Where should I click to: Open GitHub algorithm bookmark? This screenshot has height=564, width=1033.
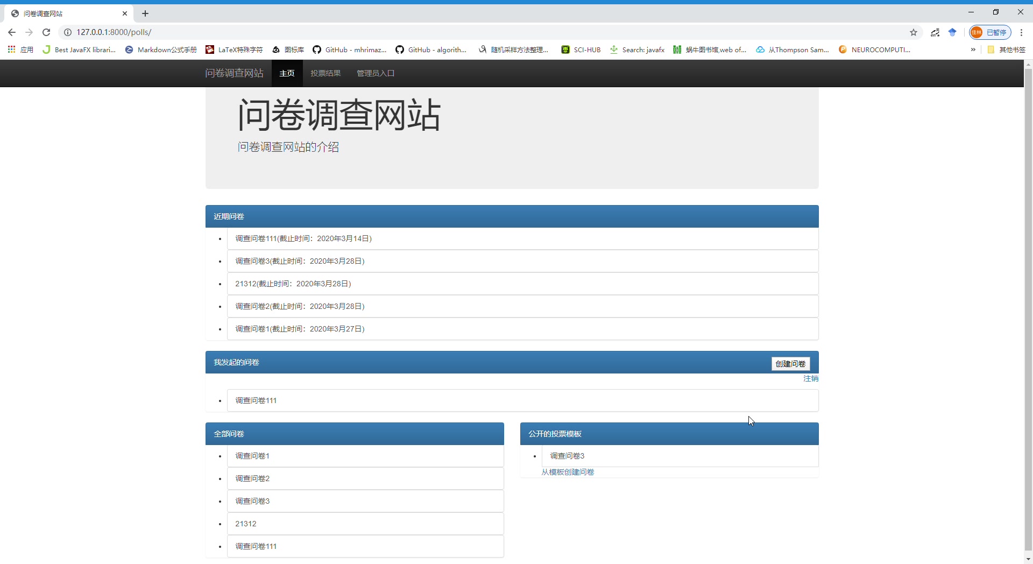click(x=431, y=50)
